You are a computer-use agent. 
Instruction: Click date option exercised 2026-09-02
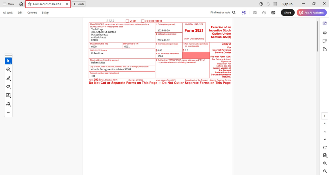click(163, 40)
